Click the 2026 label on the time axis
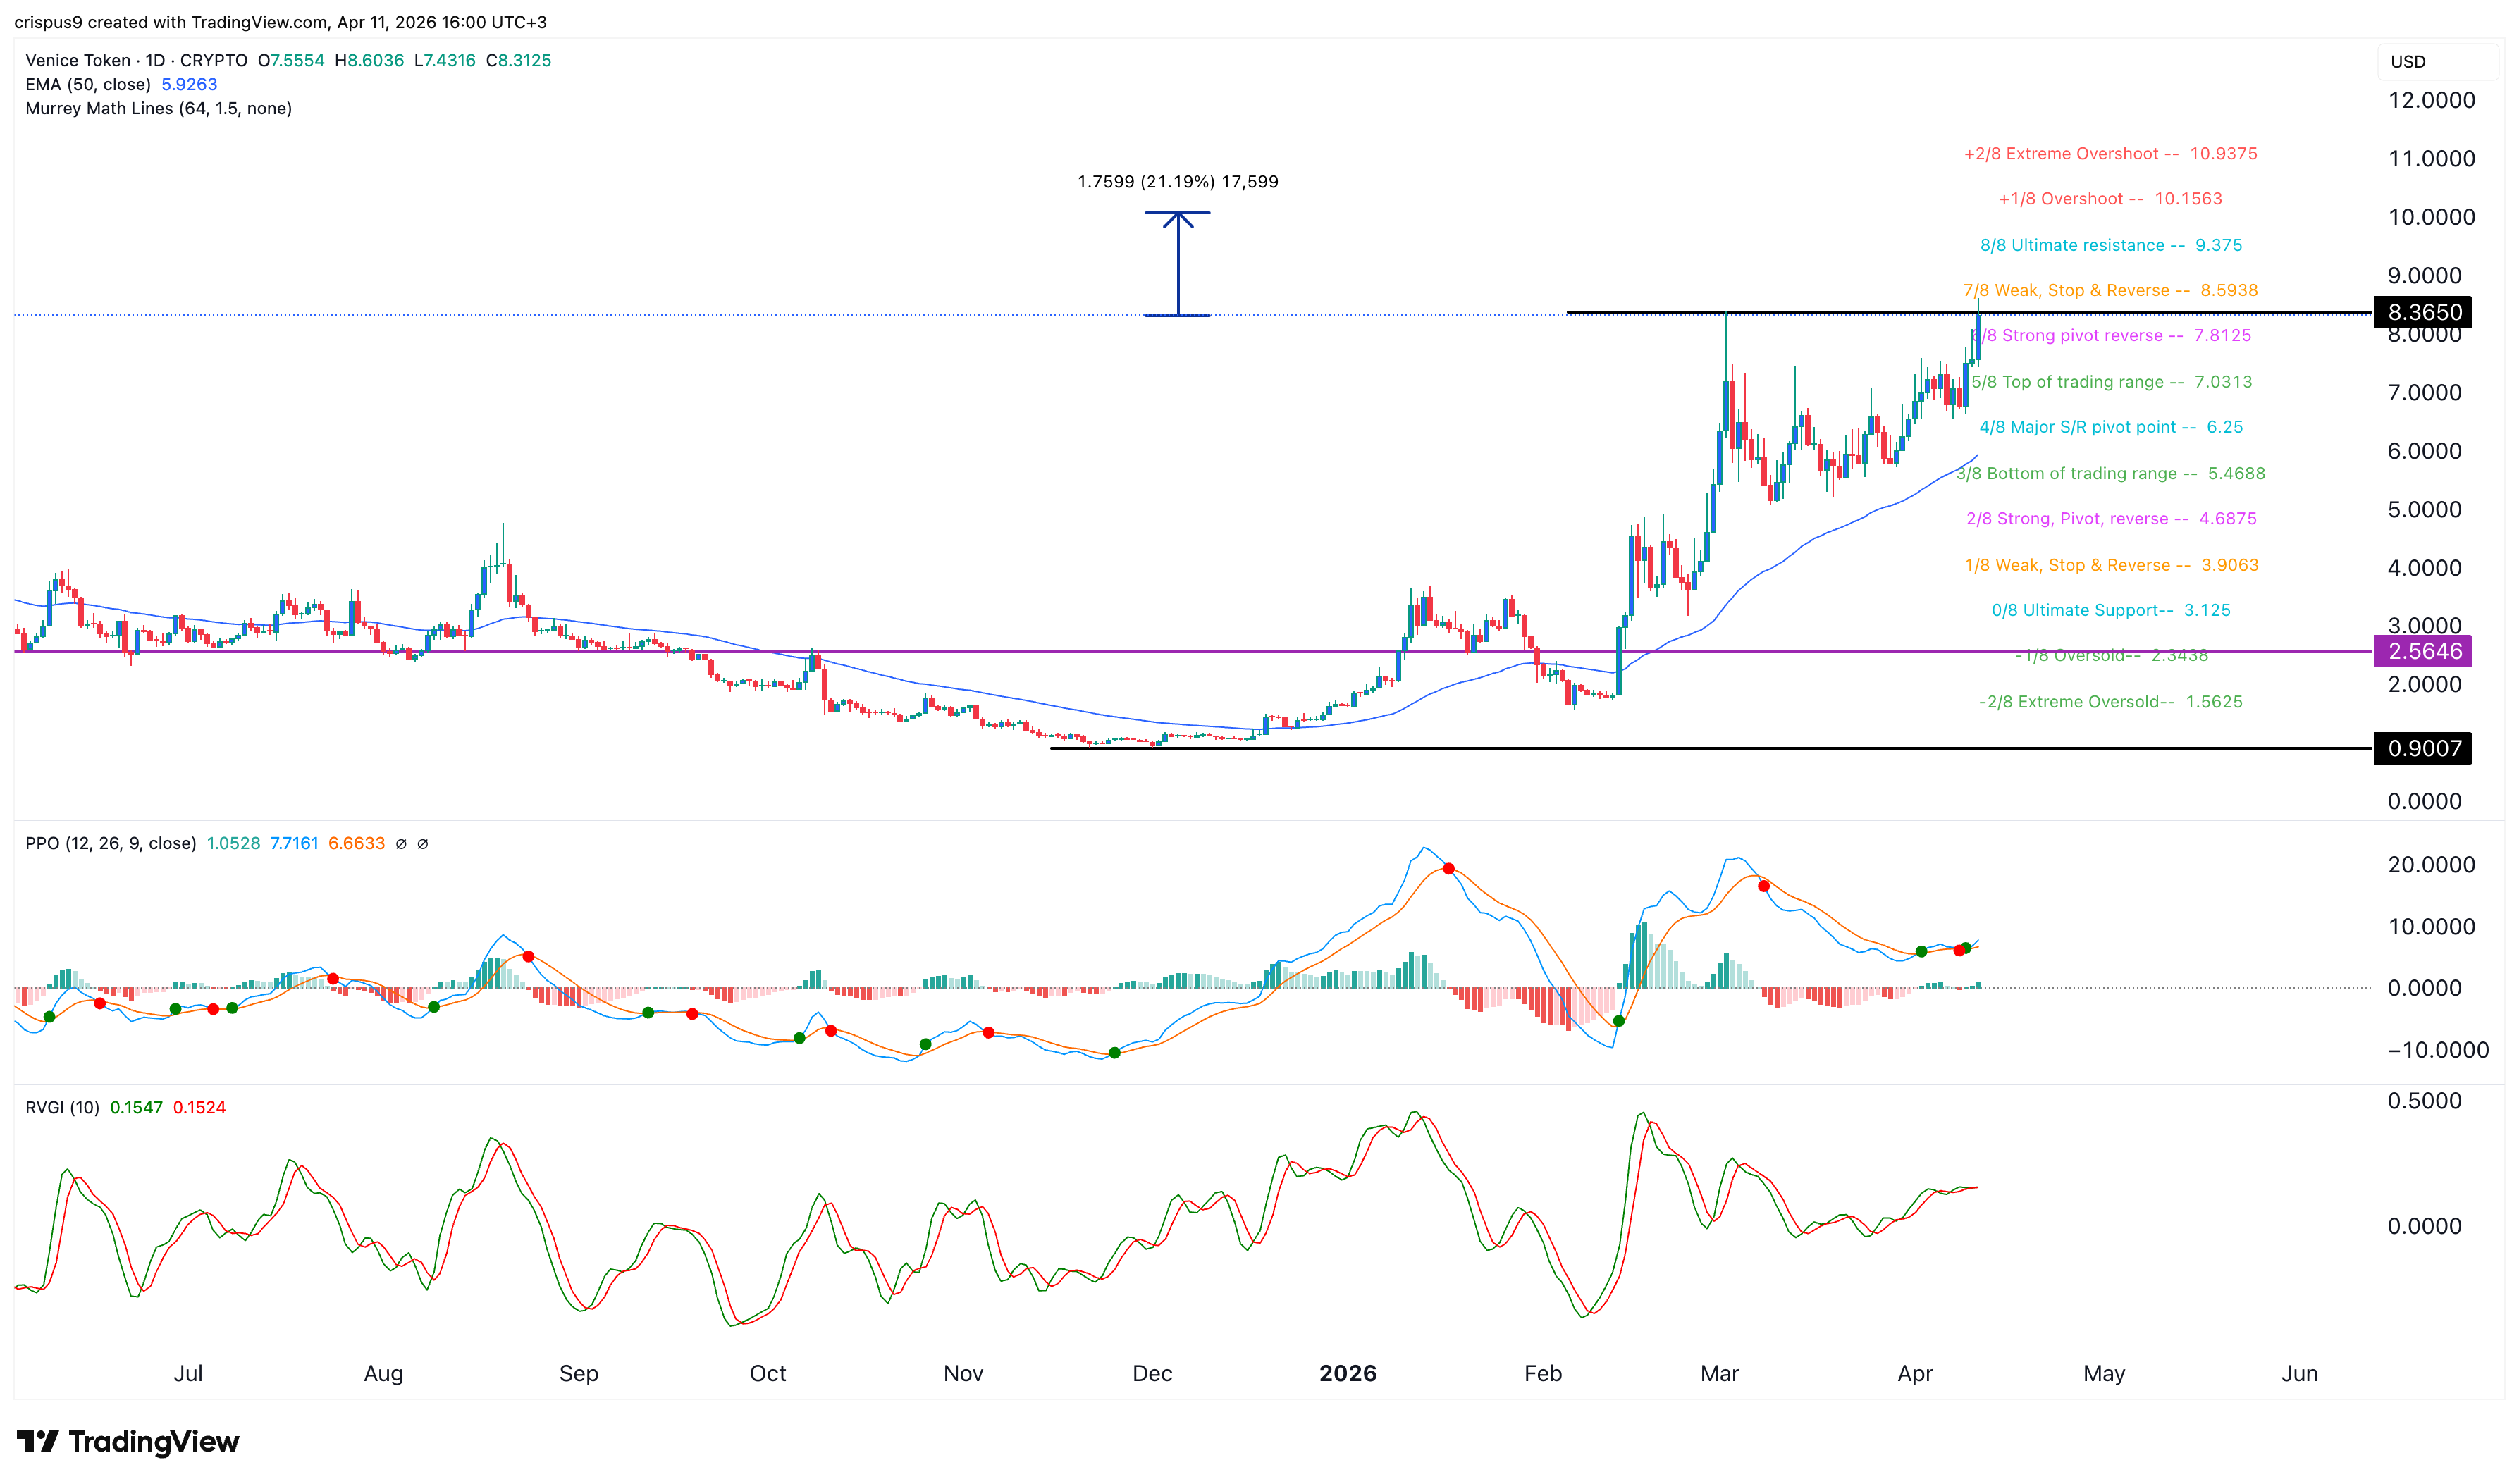 pyautogui.click(x=1349, y=1373)
